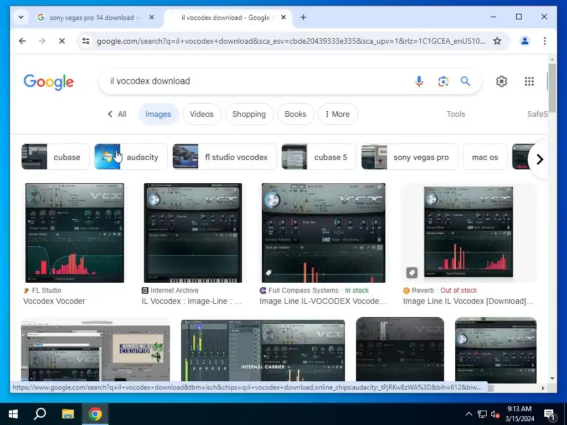Image resolution: width=567 pixels, height=425 pixels.
Task: Show more filter chips with arrow
Action: point(539,159)
